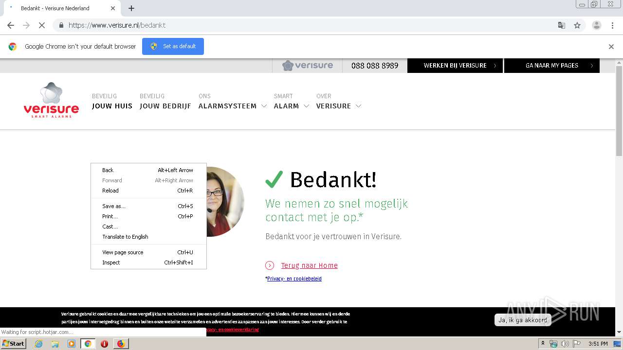Image resolution: width=623 pixels, height=350 pixels.
Task: Click the network tray icon
Action: (x=553, y=344)
